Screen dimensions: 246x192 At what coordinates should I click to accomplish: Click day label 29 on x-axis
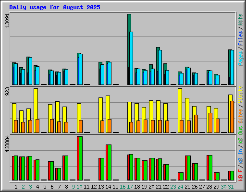tap(216, 187)
